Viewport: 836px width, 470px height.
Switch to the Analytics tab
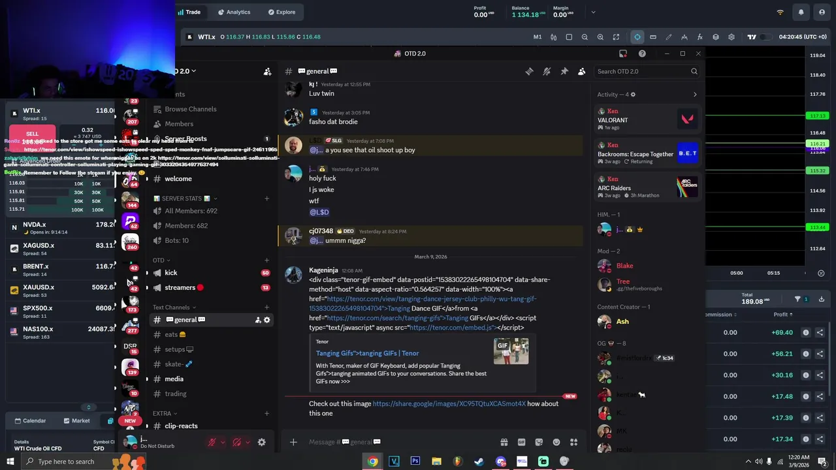point(234,12)
